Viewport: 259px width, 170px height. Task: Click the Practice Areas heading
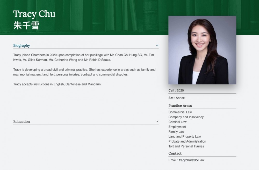pos(180,106)
